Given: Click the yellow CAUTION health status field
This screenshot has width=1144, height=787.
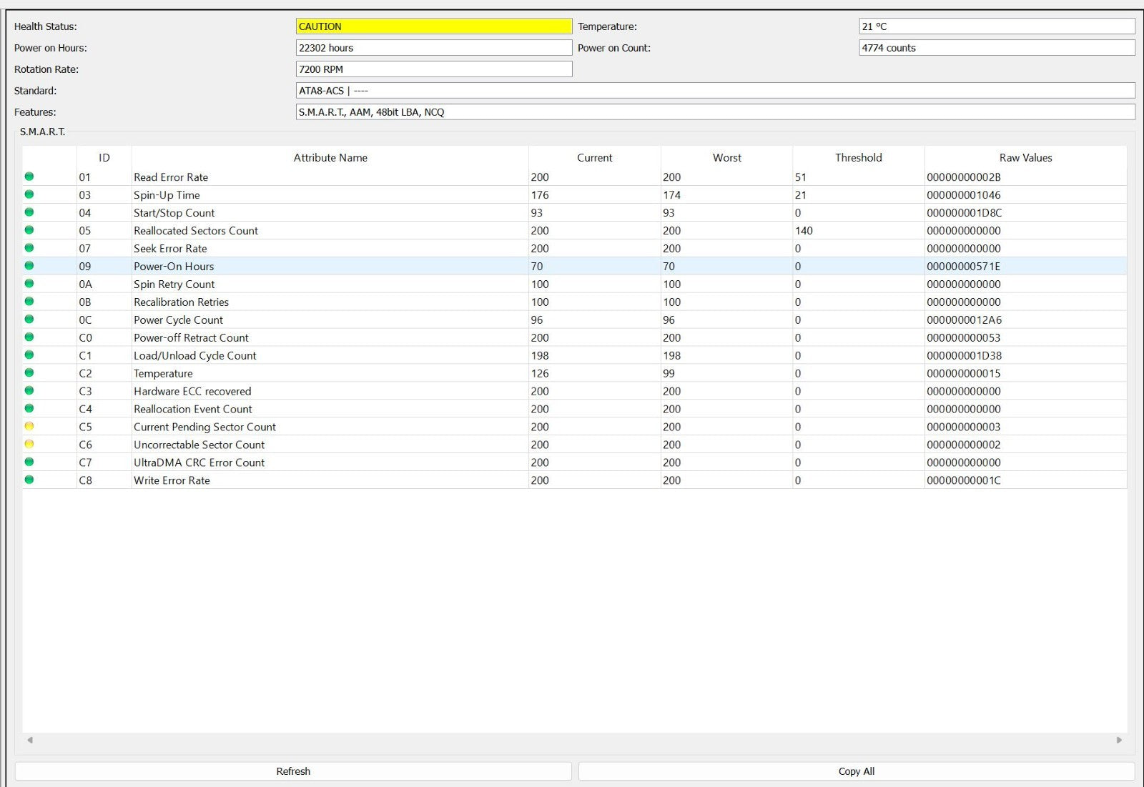Looking at the screenshot, I should click(x=434, y=26).
